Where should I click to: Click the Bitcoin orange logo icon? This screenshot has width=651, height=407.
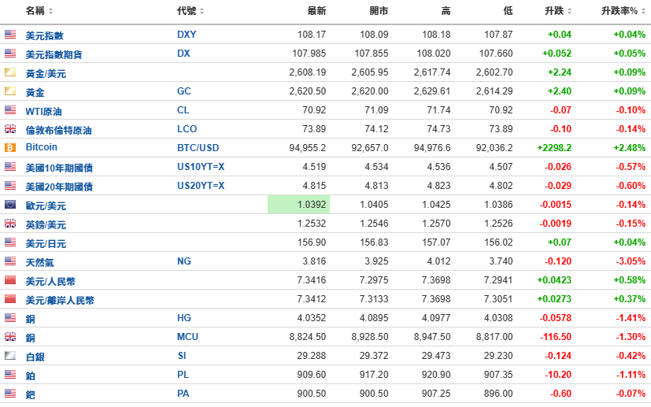pyautogui.click(x=10, y=148)
